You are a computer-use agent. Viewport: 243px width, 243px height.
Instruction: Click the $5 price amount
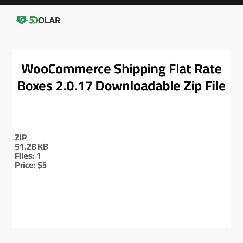point(42,165)
